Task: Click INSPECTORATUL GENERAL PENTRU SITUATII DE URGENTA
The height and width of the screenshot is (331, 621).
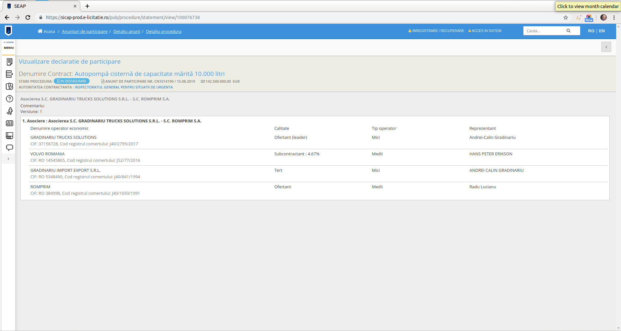Action: (124, 87)
